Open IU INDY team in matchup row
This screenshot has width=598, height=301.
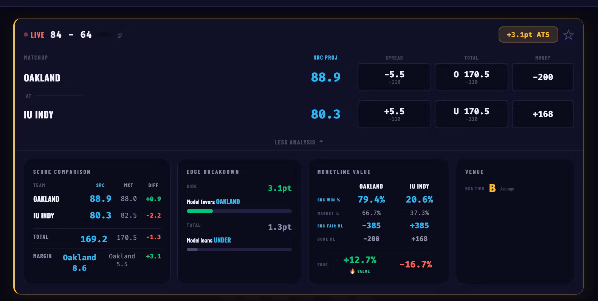click(x=39, y=115)
